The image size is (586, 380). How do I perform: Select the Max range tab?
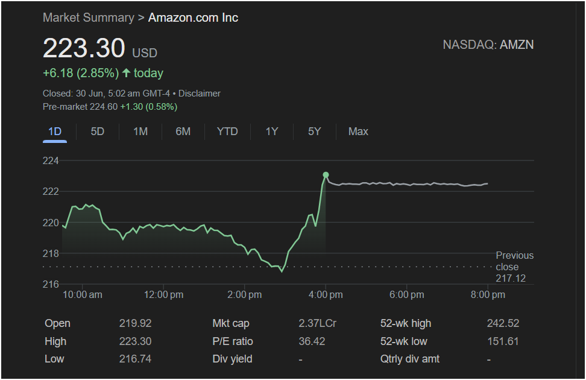tap(358, 131)
